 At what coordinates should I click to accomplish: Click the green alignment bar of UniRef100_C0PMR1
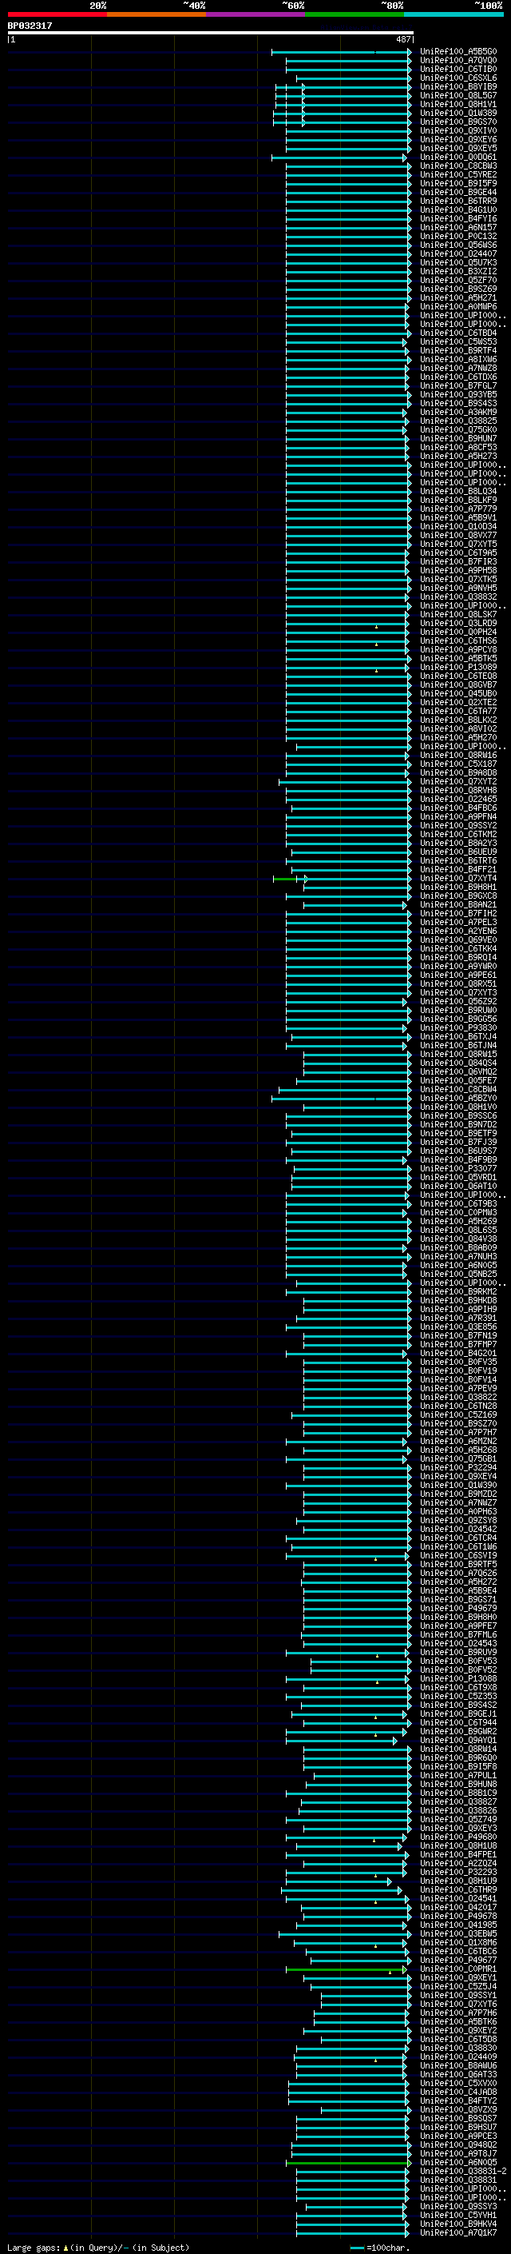[346, 1969]
